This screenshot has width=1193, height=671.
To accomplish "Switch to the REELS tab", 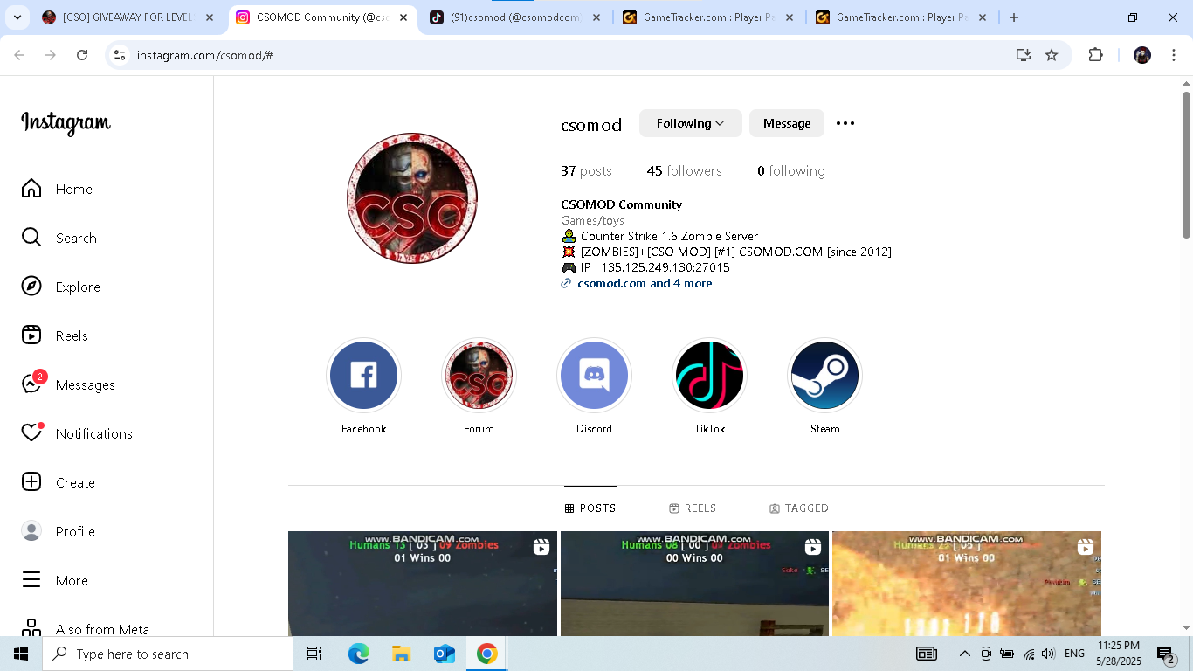I will [x=693, y=508].
